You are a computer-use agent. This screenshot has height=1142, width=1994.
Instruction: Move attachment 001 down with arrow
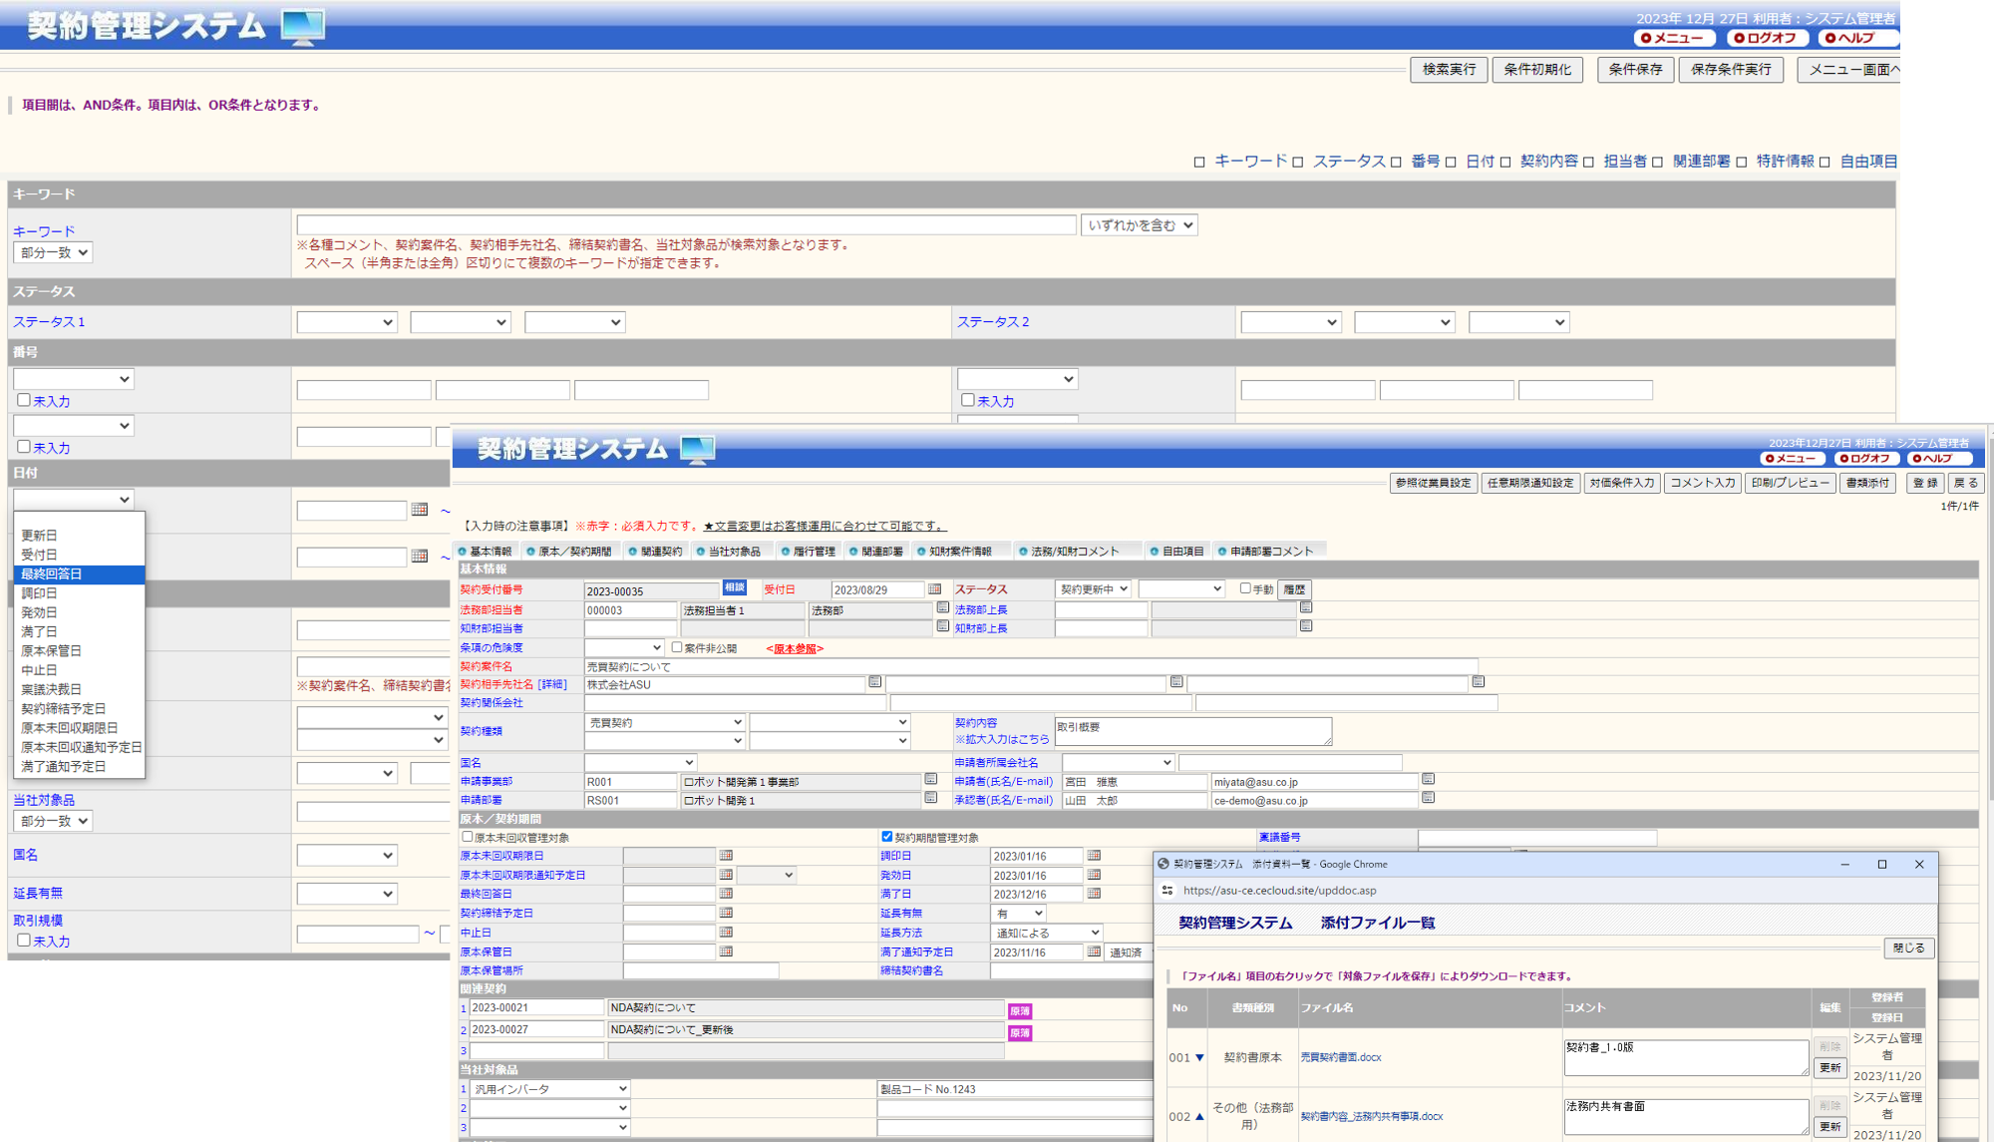1199,1057
